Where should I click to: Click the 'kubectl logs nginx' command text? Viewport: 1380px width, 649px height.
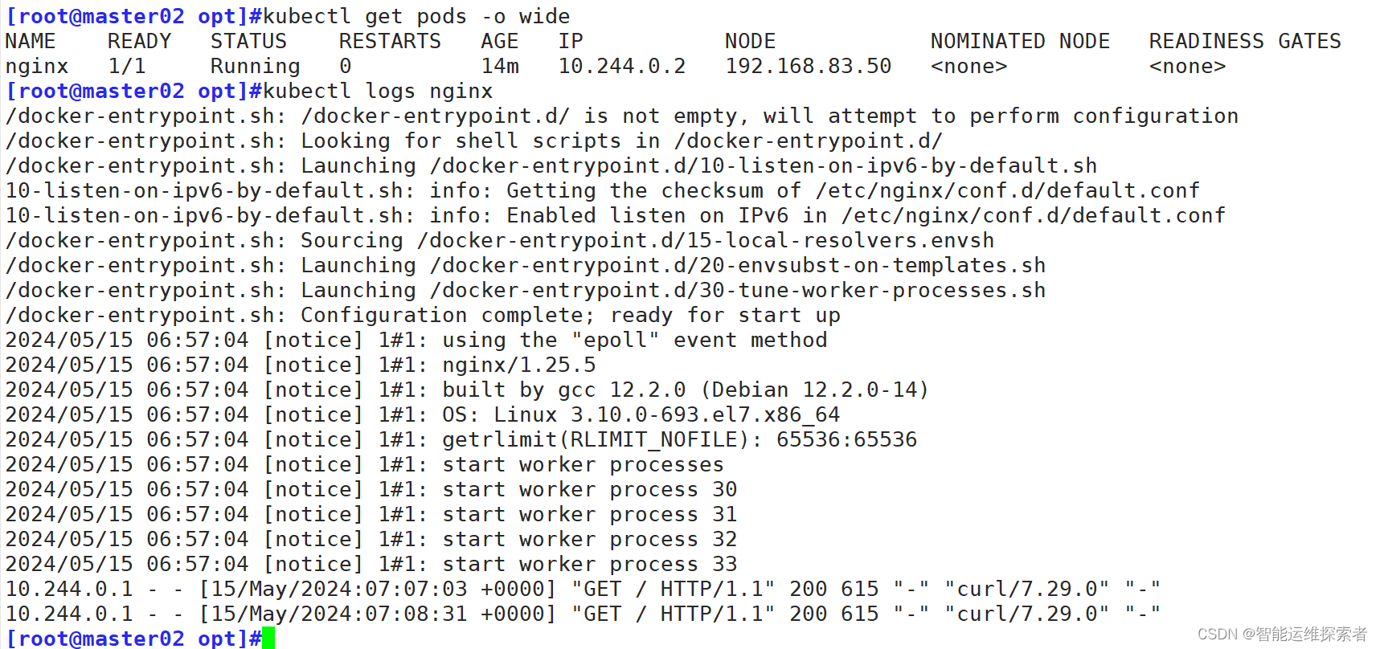click(x=378, y=91)
